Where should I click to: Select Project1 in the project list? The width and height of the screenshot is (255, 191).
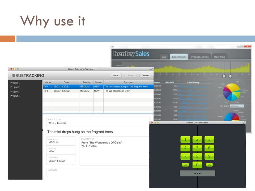tap(15, 83)
